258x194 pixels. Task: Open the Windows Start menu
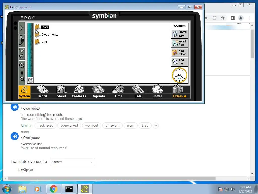(7, 189)
